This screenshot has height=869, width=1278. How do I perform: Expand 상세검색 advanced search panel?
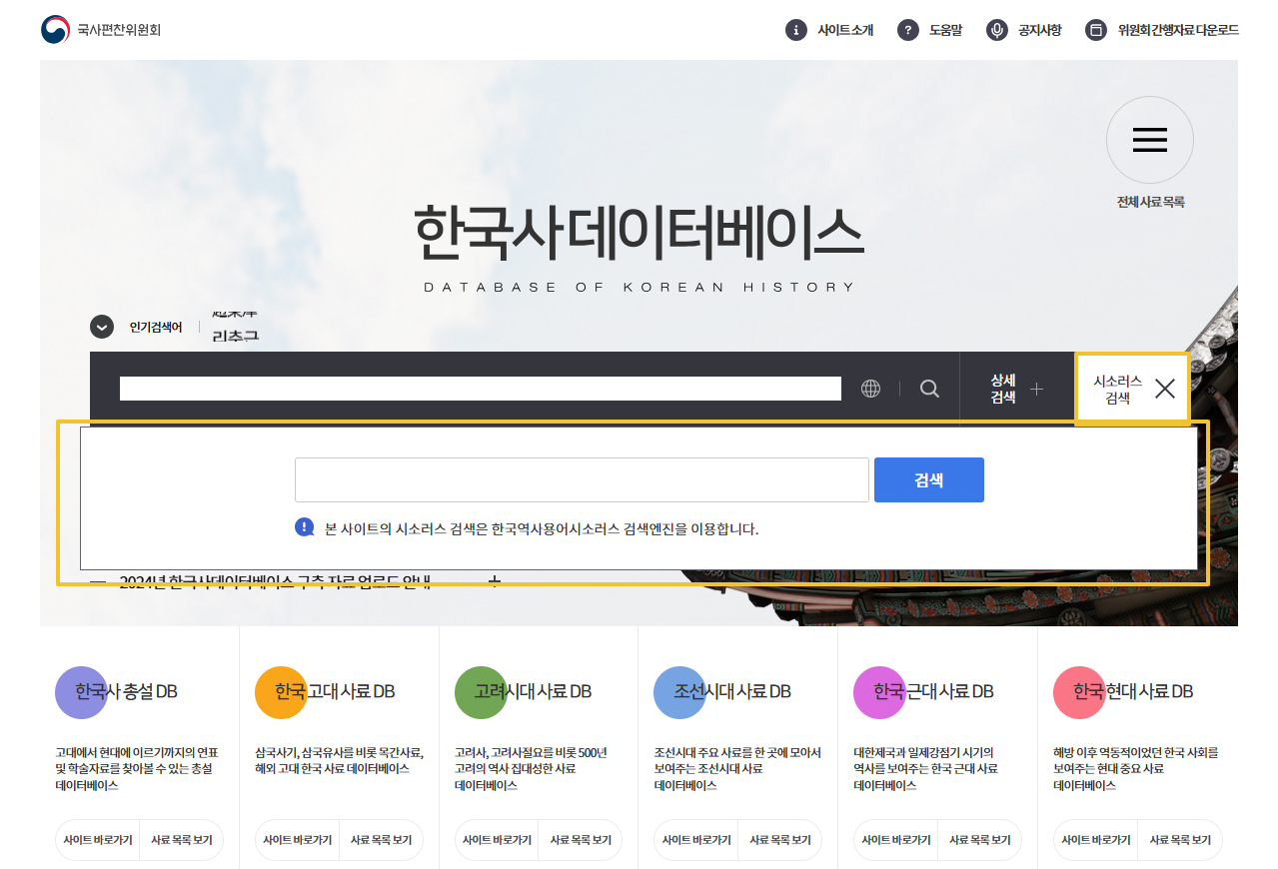point(1016,389)
